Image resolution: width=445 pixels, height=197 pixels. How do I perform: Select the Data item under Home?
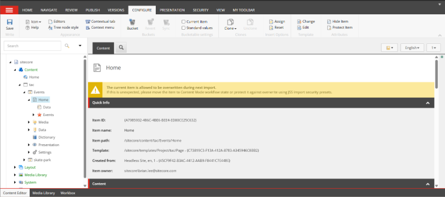click(44, 107)
